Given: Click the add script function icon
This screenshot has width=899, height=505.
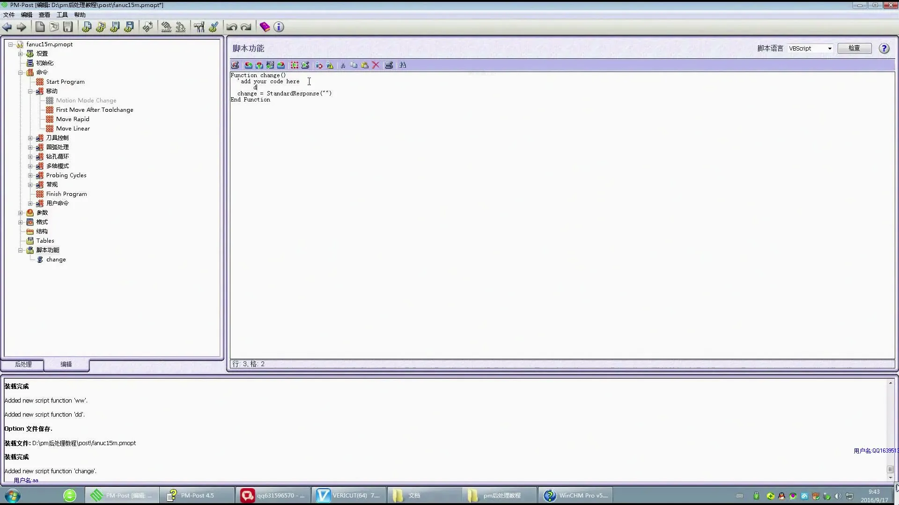Looking at the screenshot, I should point(235,65).
